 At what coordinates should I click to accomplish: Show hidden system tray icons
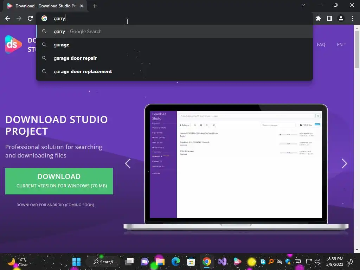(254, 262)
